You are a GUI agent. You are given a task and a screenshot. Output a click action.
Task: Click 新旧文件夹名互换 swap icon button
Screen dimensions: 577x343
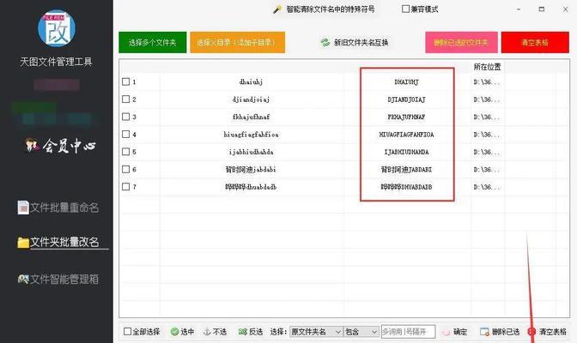click(x=354, y=43)
